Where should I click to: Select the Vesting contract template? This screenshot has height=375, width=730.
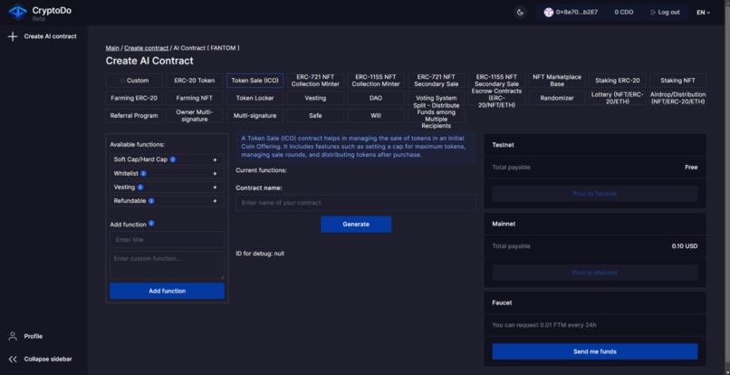click(315, 99)
